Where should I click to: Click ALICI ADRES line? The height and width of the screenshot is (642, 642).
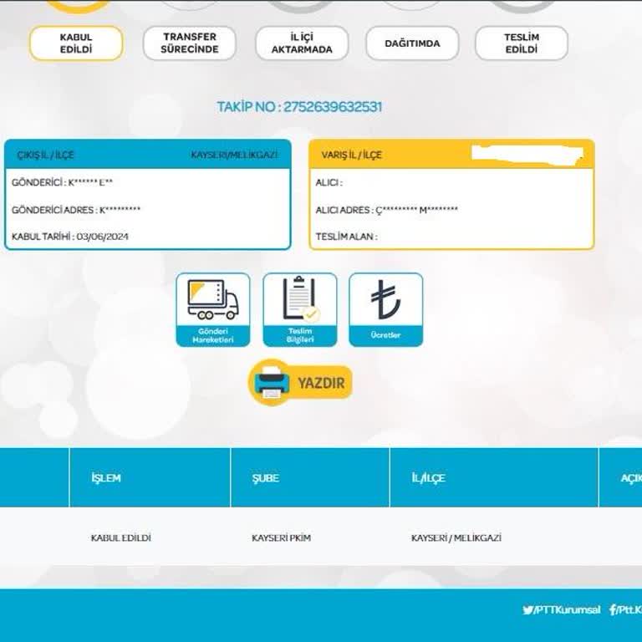click(387, 210)
